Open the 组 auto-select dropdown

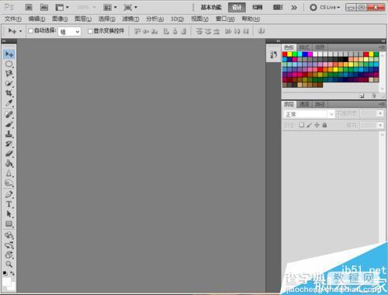point(70,32)
